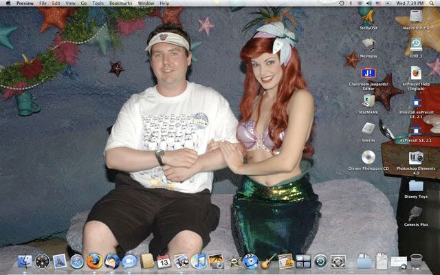Open the Bookmarks menu

pos(121,3)
